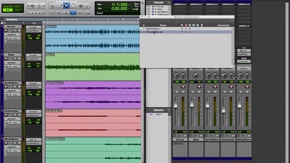The width and height of the screenshot is (290, 163).
Task: Click Bass channel pan knob
Action: pyautogui.click(x=196, y=76)
